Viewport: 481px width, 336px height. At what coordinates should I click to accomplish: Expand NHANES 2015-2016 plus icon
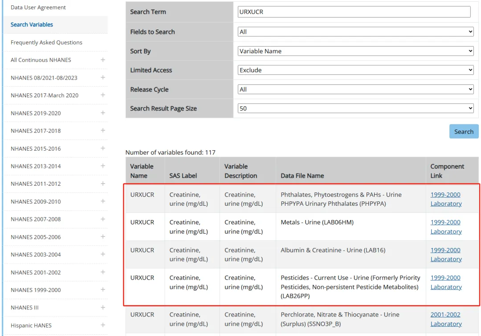click(103, 148)
